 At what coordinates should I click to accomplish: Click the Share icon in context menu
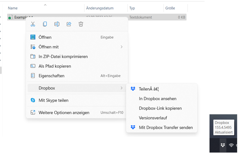tap(69, 24)
